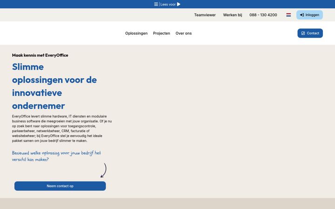Viewport: 335px width, 209px height.
Task: Click the Maak kennis met EveryOffice subtitle
Action: coord(40,55)
